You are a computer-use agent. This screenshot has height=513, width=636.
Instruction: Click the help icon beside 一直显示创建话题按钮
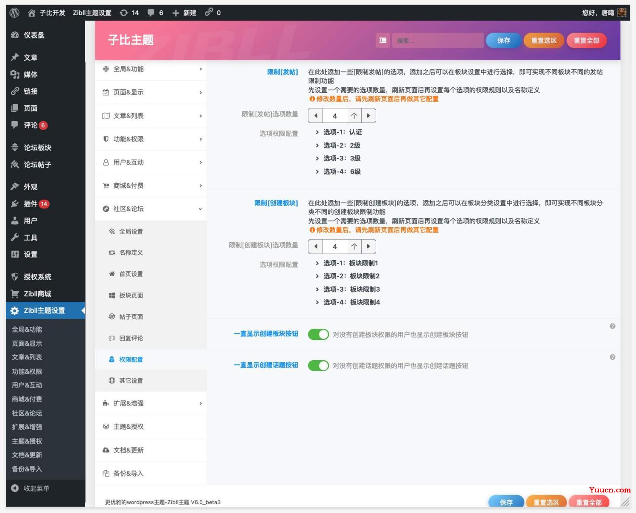[612, 357]
